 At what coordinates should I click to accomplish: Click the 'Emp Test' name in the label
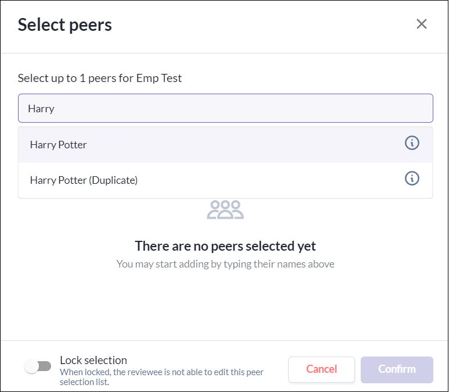pyautogui.click(x=160, y=78)
